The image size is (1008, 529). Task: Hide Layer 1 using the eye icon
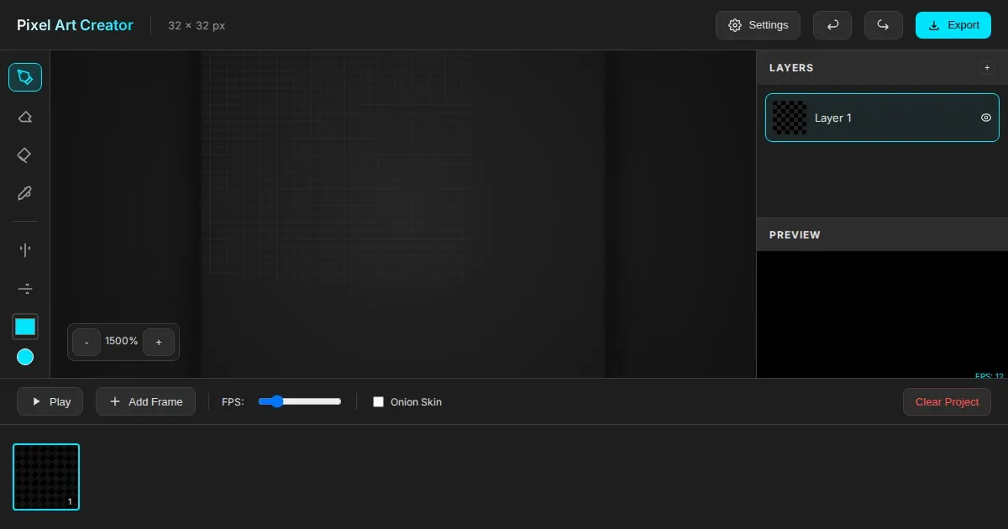tap(986, 118)
